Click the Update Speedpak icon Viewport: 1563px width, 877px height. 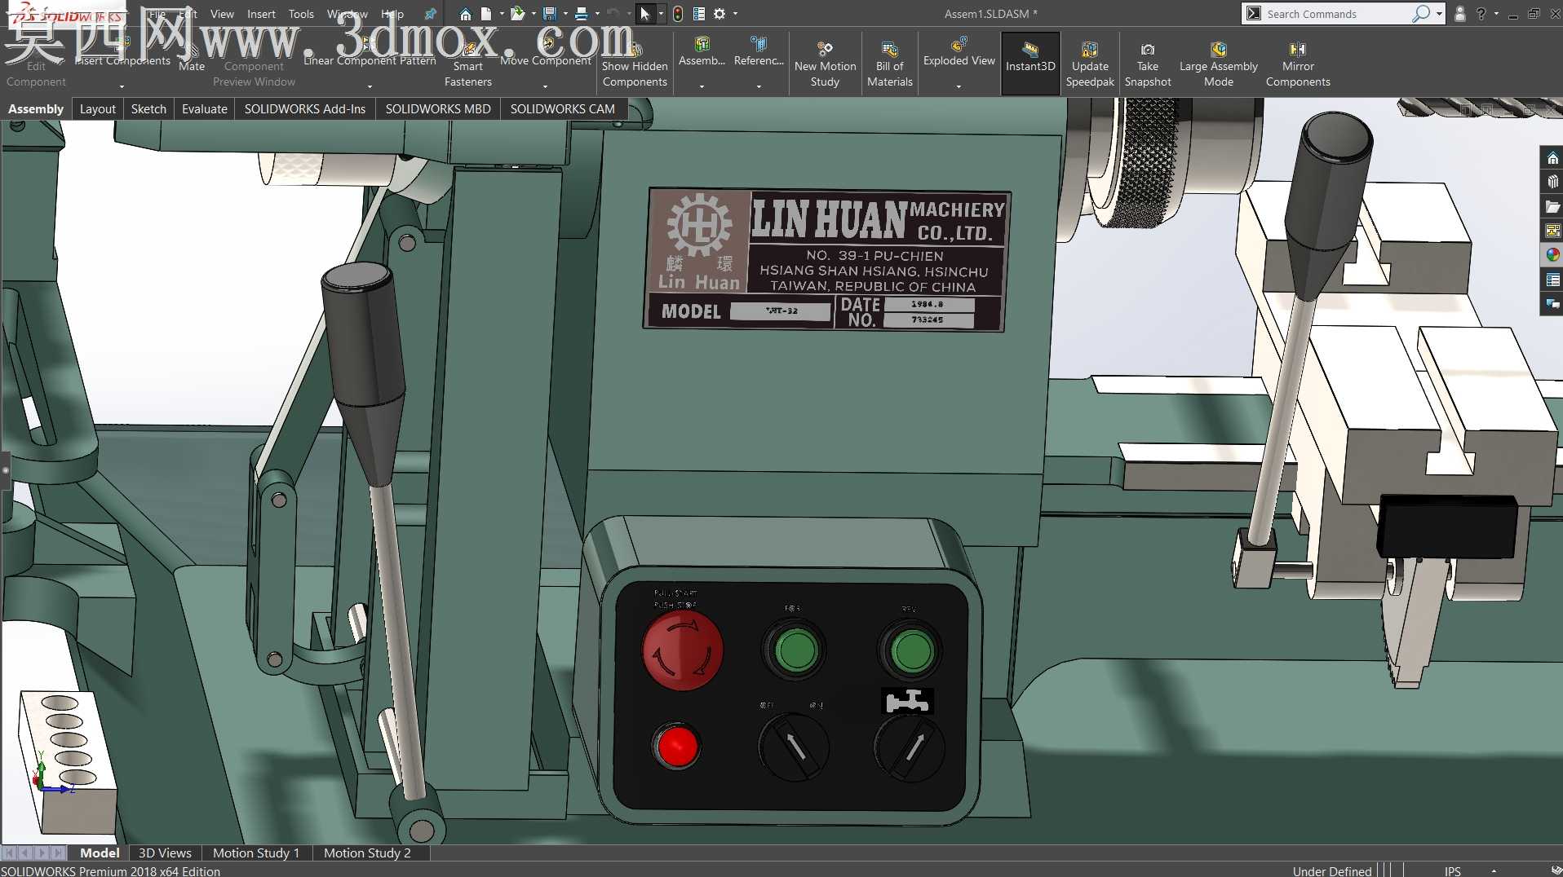pyautogui.click(x=1090, y=49)
